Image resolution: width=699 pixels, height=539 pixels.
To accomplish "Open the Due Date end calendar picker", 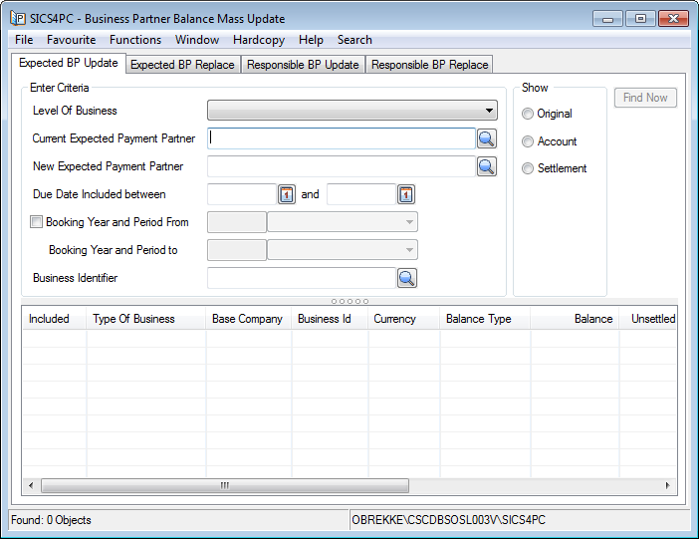I will pyautogui.click(x=406, y=194).
